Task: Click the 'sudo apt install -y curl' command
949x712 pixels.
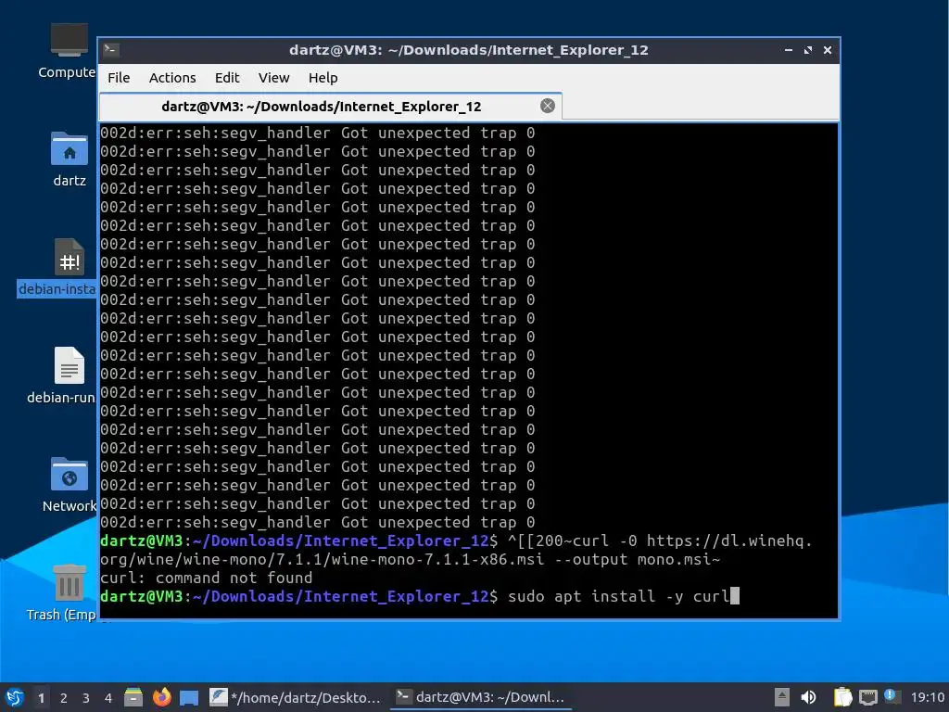Action: 618,596
